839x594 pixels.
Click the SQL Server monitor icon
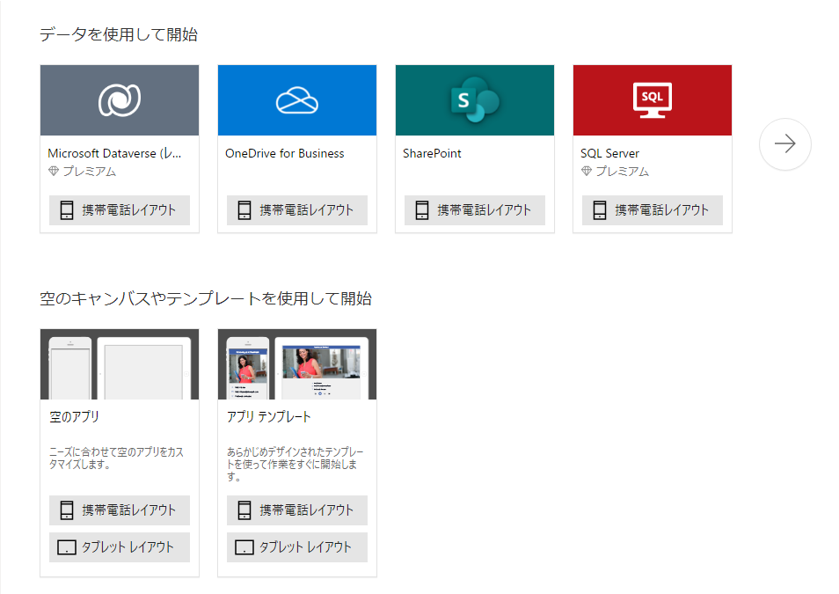(x=653, y=100)
